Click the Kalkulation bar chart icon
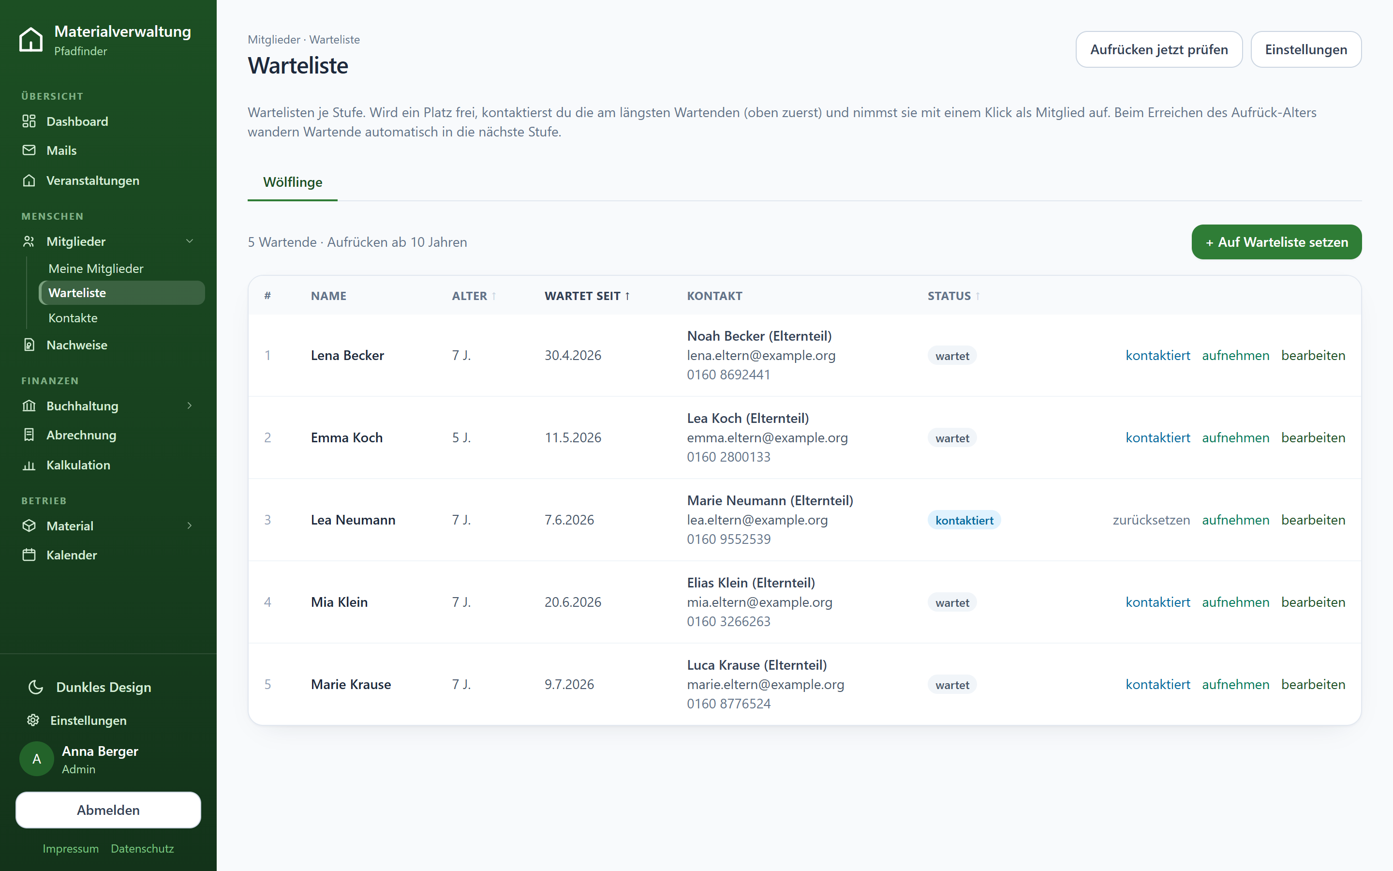The height and width of the screenshot is (871, 1393). click(x=29, y=465)
